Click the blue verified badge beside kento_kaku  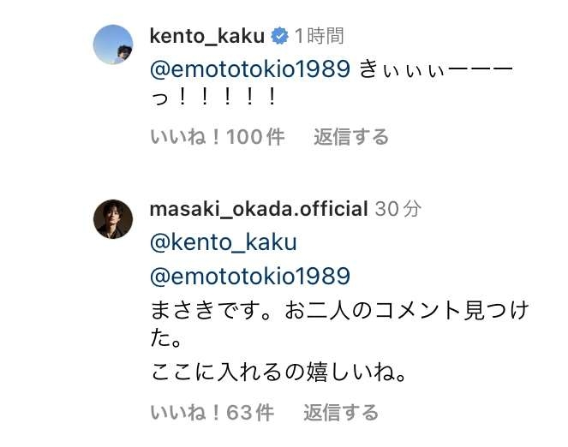(x=279, y=36)
